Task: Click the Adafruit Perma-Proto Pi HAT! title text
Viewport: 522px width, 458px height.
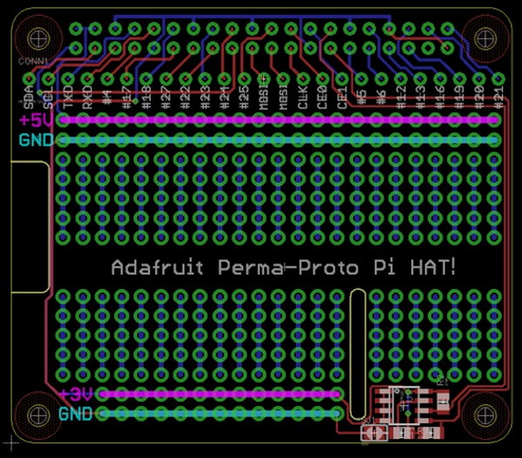Action: [x=283, y=267]
